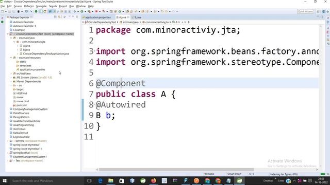Click the @Autowired annotation on line 8
The height and width of the screenshot is (185, 330).
point(121,105)
